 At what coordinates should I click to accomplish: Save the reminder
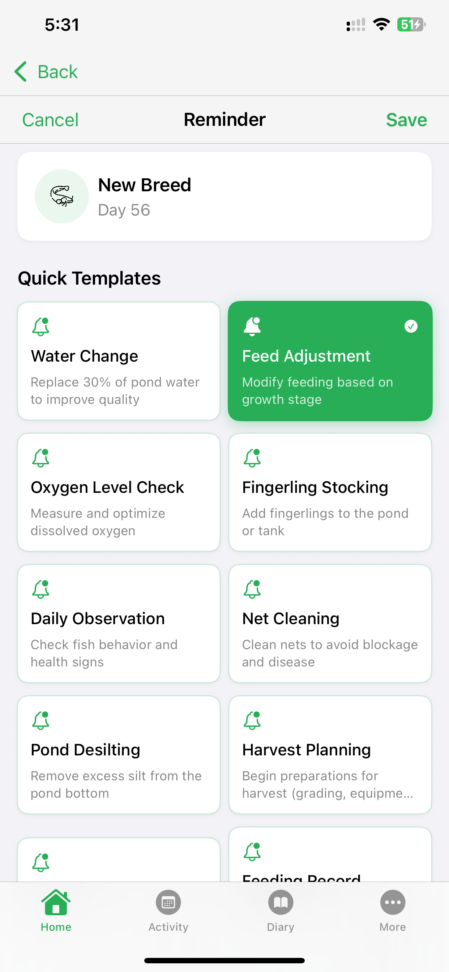[x=406, y=120]
